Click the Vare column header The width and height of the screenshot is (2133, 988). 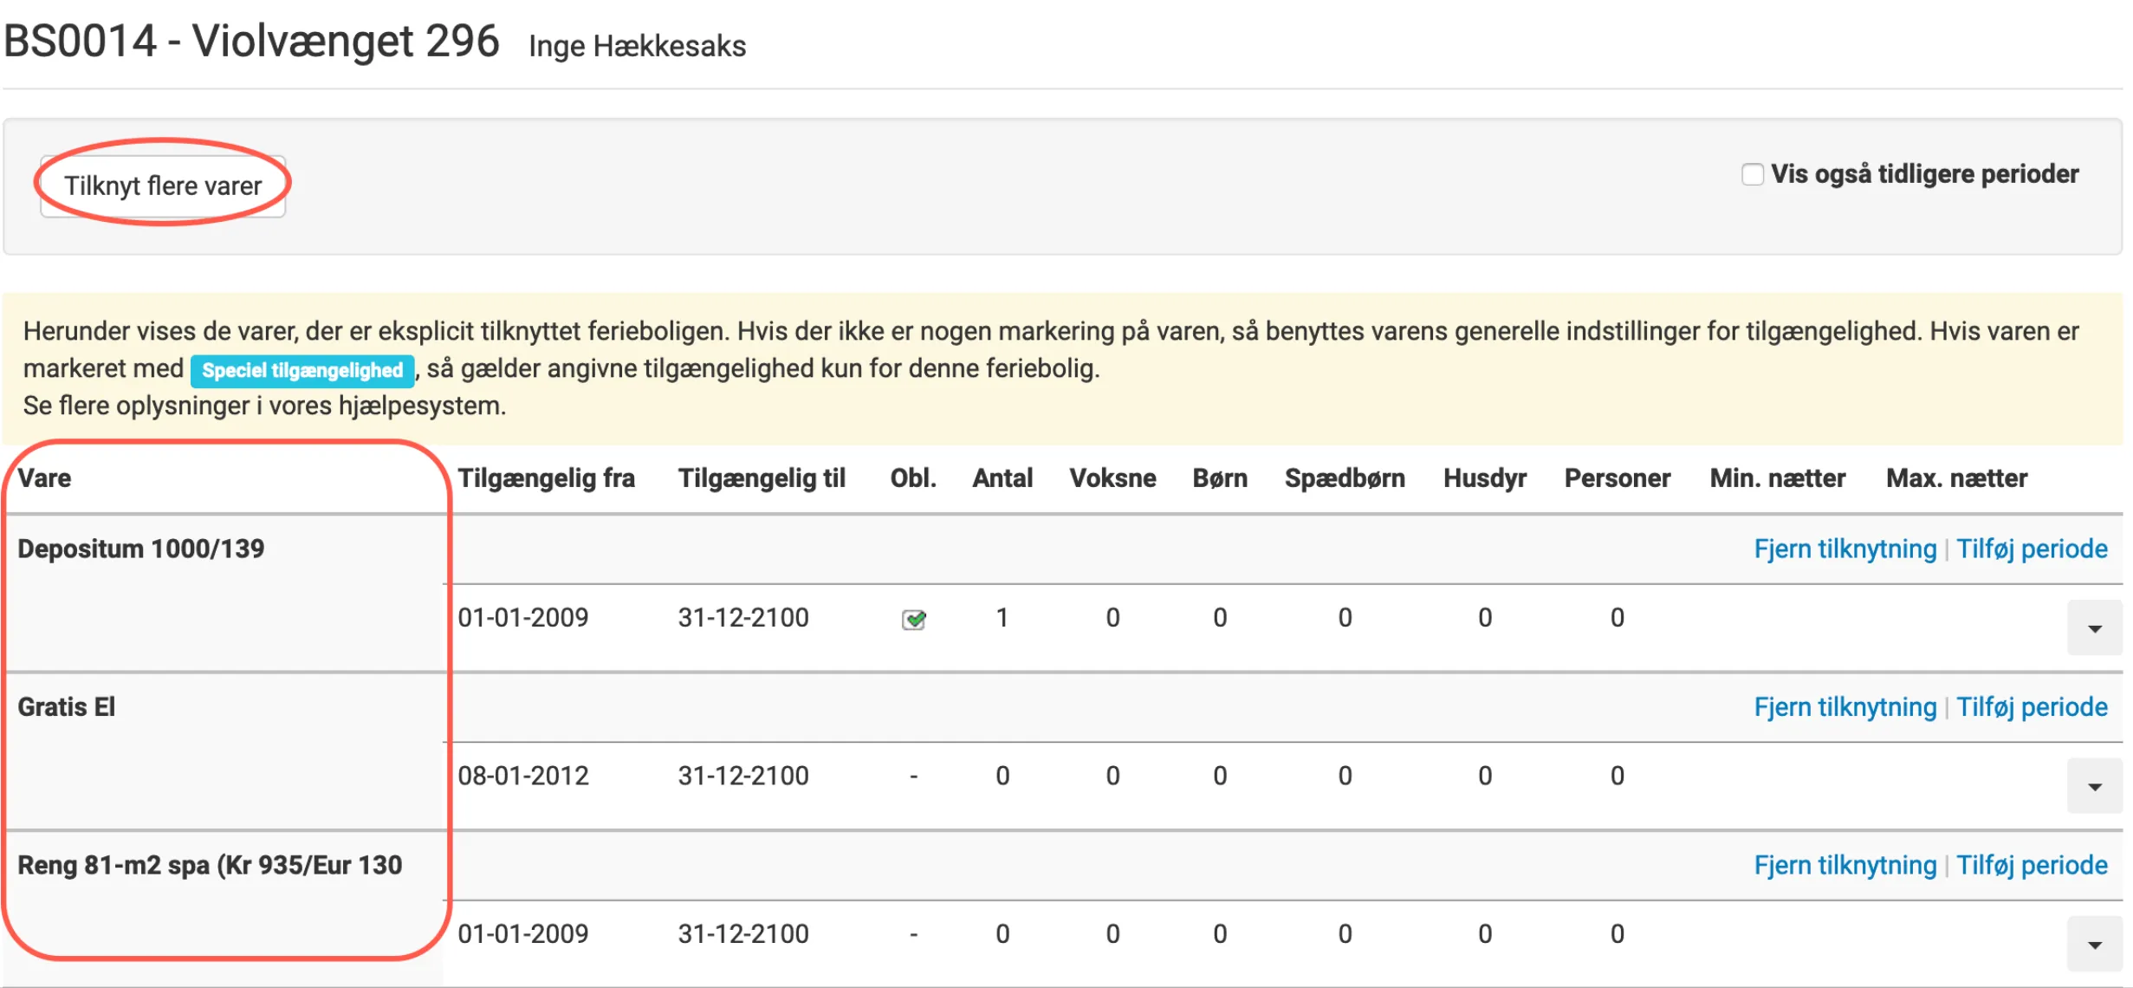pyautogui.click(x=44, y=478)
